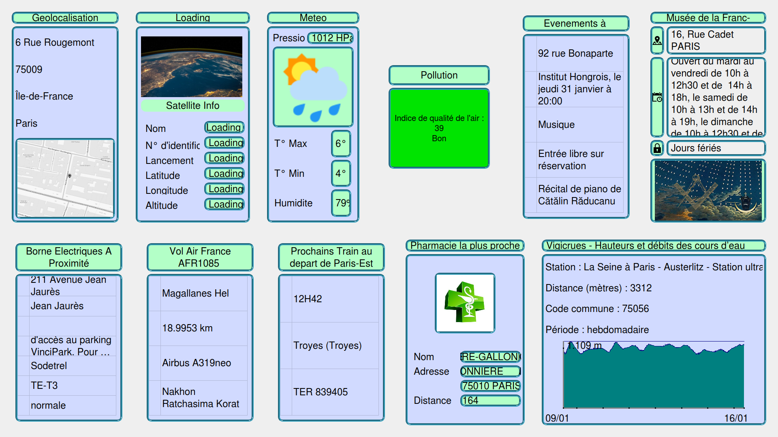The width and height of the screenshot is (778, 437).
Task: Select the '18.9953 km' flight row
Action: (198, 328)
